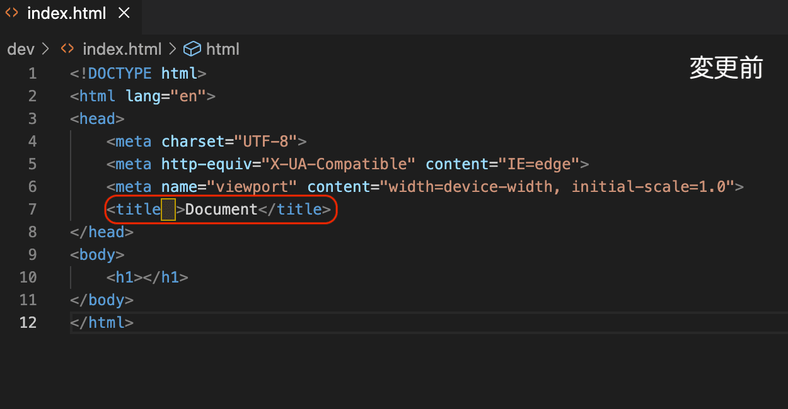Click the "X-UA-Compatible" string
Image resolution: width=788 pixels, height=409 pixels.
click(339, 164)
